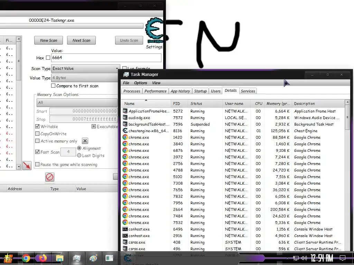Enable Compare to first scan checkbox
The width and height of the screenshot is (354, 265).
(53, 86)
